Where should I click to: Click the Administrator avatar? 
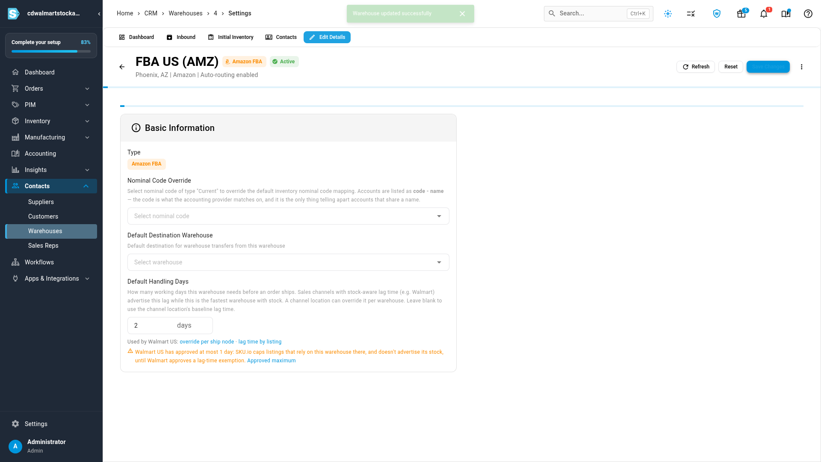[15, 446]
